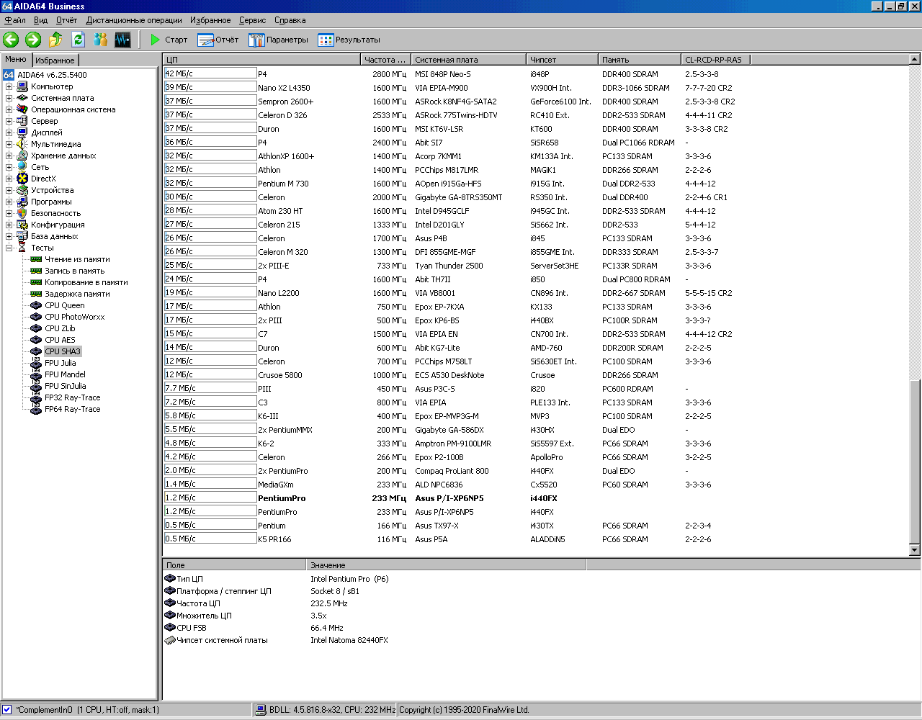Image resolution: width=922 pixels, height=720 pixels.
Task: Select the FPU Julia benchmark
Action: pos(60,363)
